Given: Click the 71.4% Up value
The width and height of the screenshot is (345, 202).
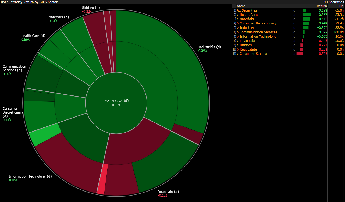Looking at the screenshot, I should tap(339, 23).
